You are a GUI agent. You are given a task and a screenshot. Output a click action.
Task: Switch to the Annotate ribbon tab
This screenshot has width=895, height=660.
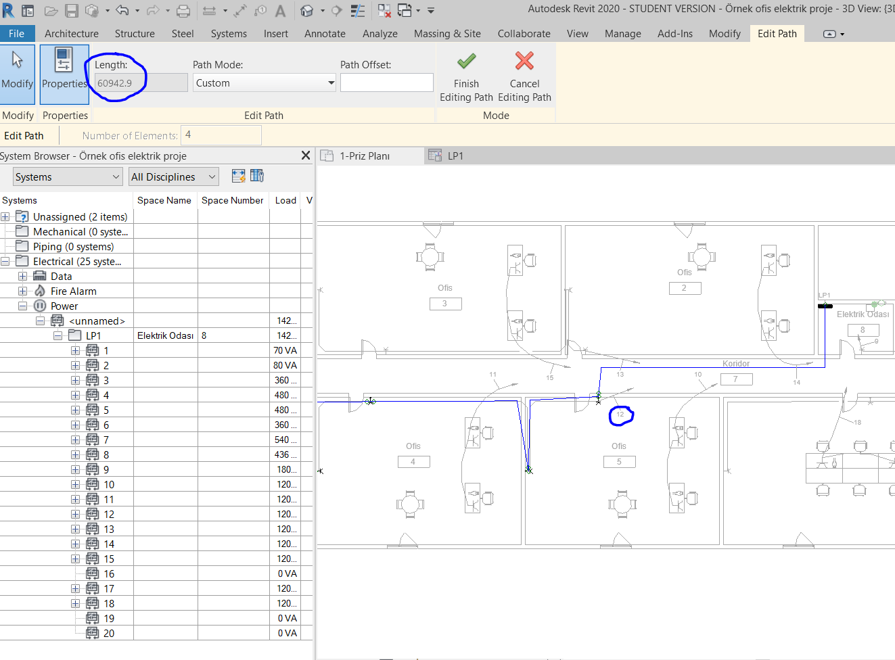point(325,34)
